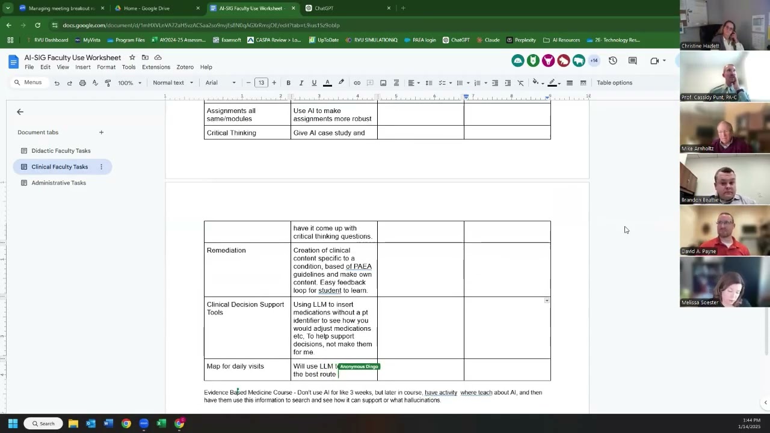Open the Administrative Tasks document tab
The image size is (770, 433).
(x=58, y=183)
